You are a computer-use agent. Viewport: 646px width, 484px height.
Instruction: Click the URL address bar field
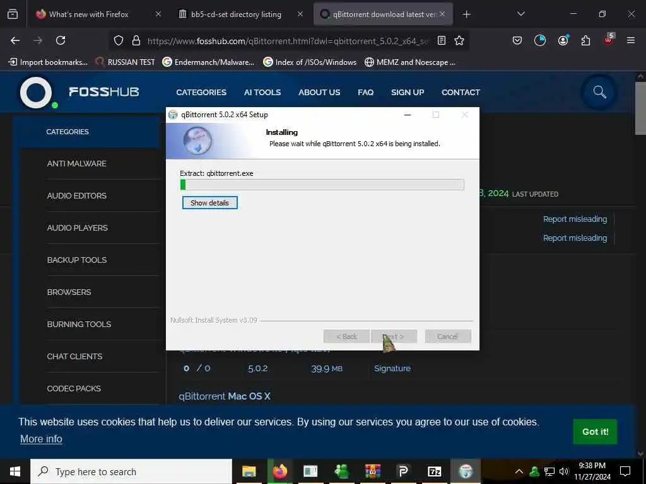click(x=288, y=41)
